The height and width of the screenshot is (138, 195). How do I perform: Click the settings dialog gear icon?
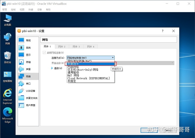(19, 31)
